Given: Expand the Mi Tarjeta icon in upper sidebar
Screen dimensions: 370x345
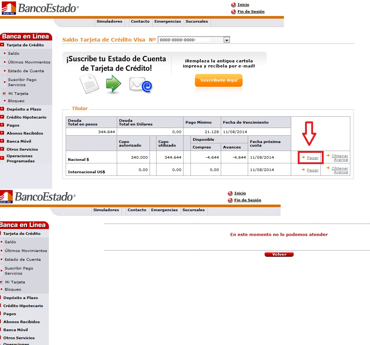Looking at the screenshot, I should (4, 94).
